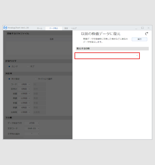This screenshot has height=165, width=155.
Task: Open the 復元する日時 dropdown
Action: coord(107,56)
